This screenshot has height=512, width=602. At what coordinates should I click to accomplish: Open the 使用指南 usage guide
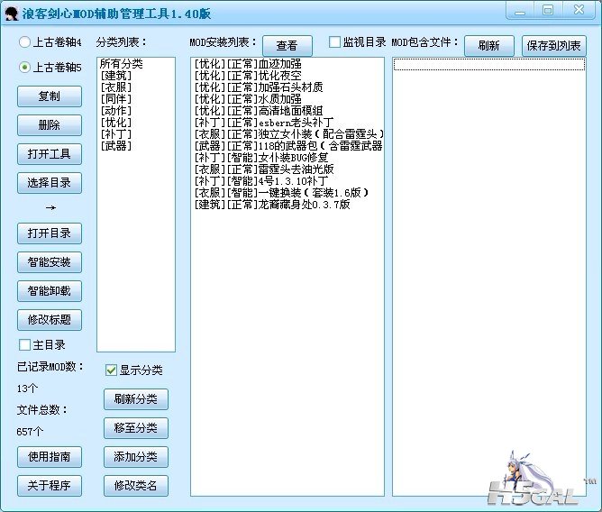tap(50, 457)
